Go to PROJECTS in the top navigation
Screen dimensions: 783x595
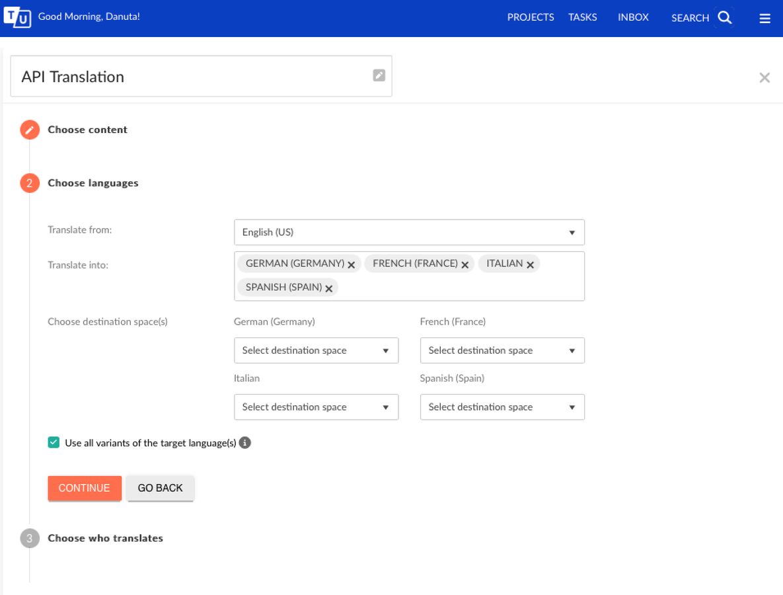531,17
